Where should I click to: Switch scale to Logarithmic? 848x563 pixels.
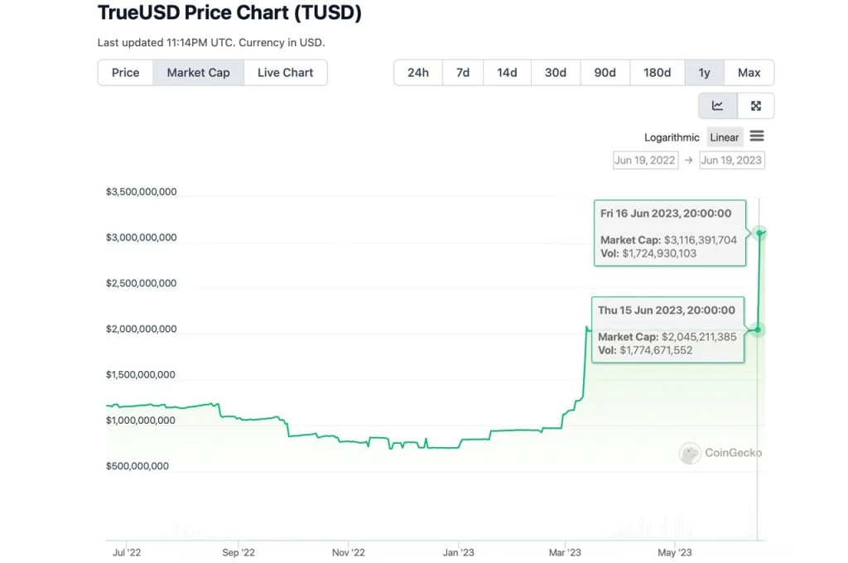(x=672, y=137)
